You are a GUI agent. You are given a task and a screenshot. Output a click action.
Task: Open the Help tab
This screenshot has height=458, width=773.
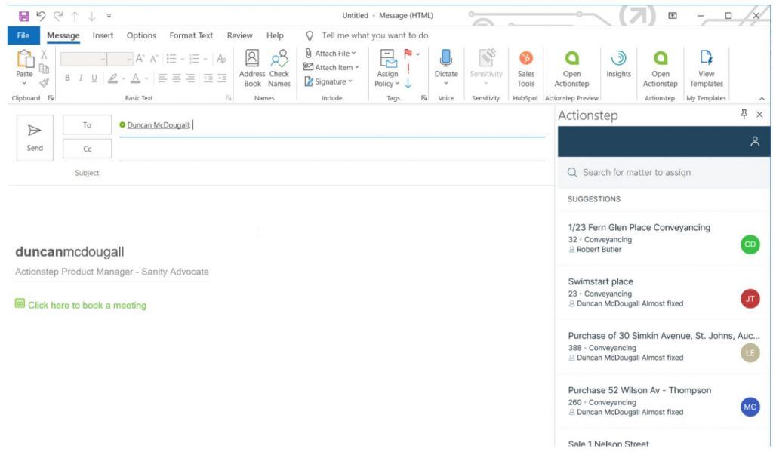click(275, 35)
